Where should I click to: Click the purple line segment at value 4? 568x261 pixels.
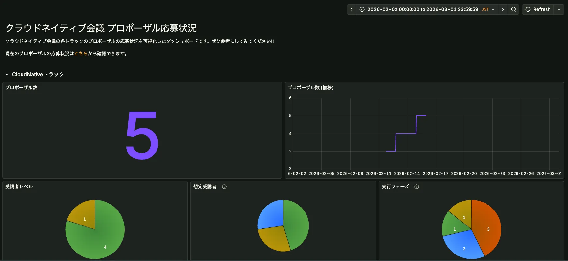click(406, 134)
